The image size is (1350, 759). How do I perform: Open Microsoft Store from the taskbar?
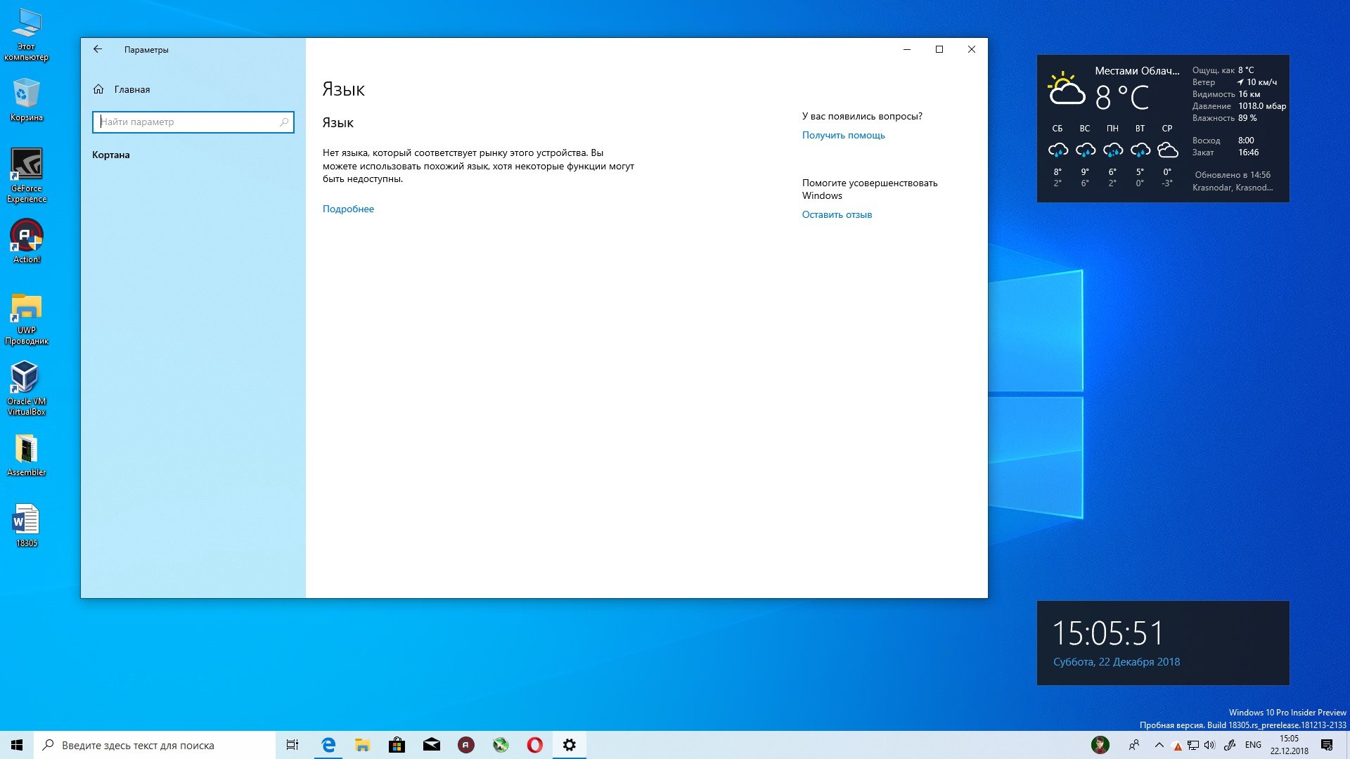(x=397, y=745)
